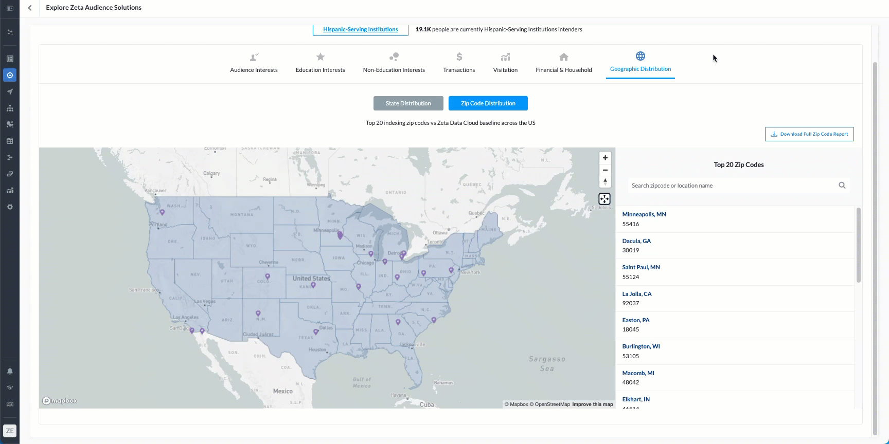Click the zip code search field

pyautogui.click(x=731, y=186)
